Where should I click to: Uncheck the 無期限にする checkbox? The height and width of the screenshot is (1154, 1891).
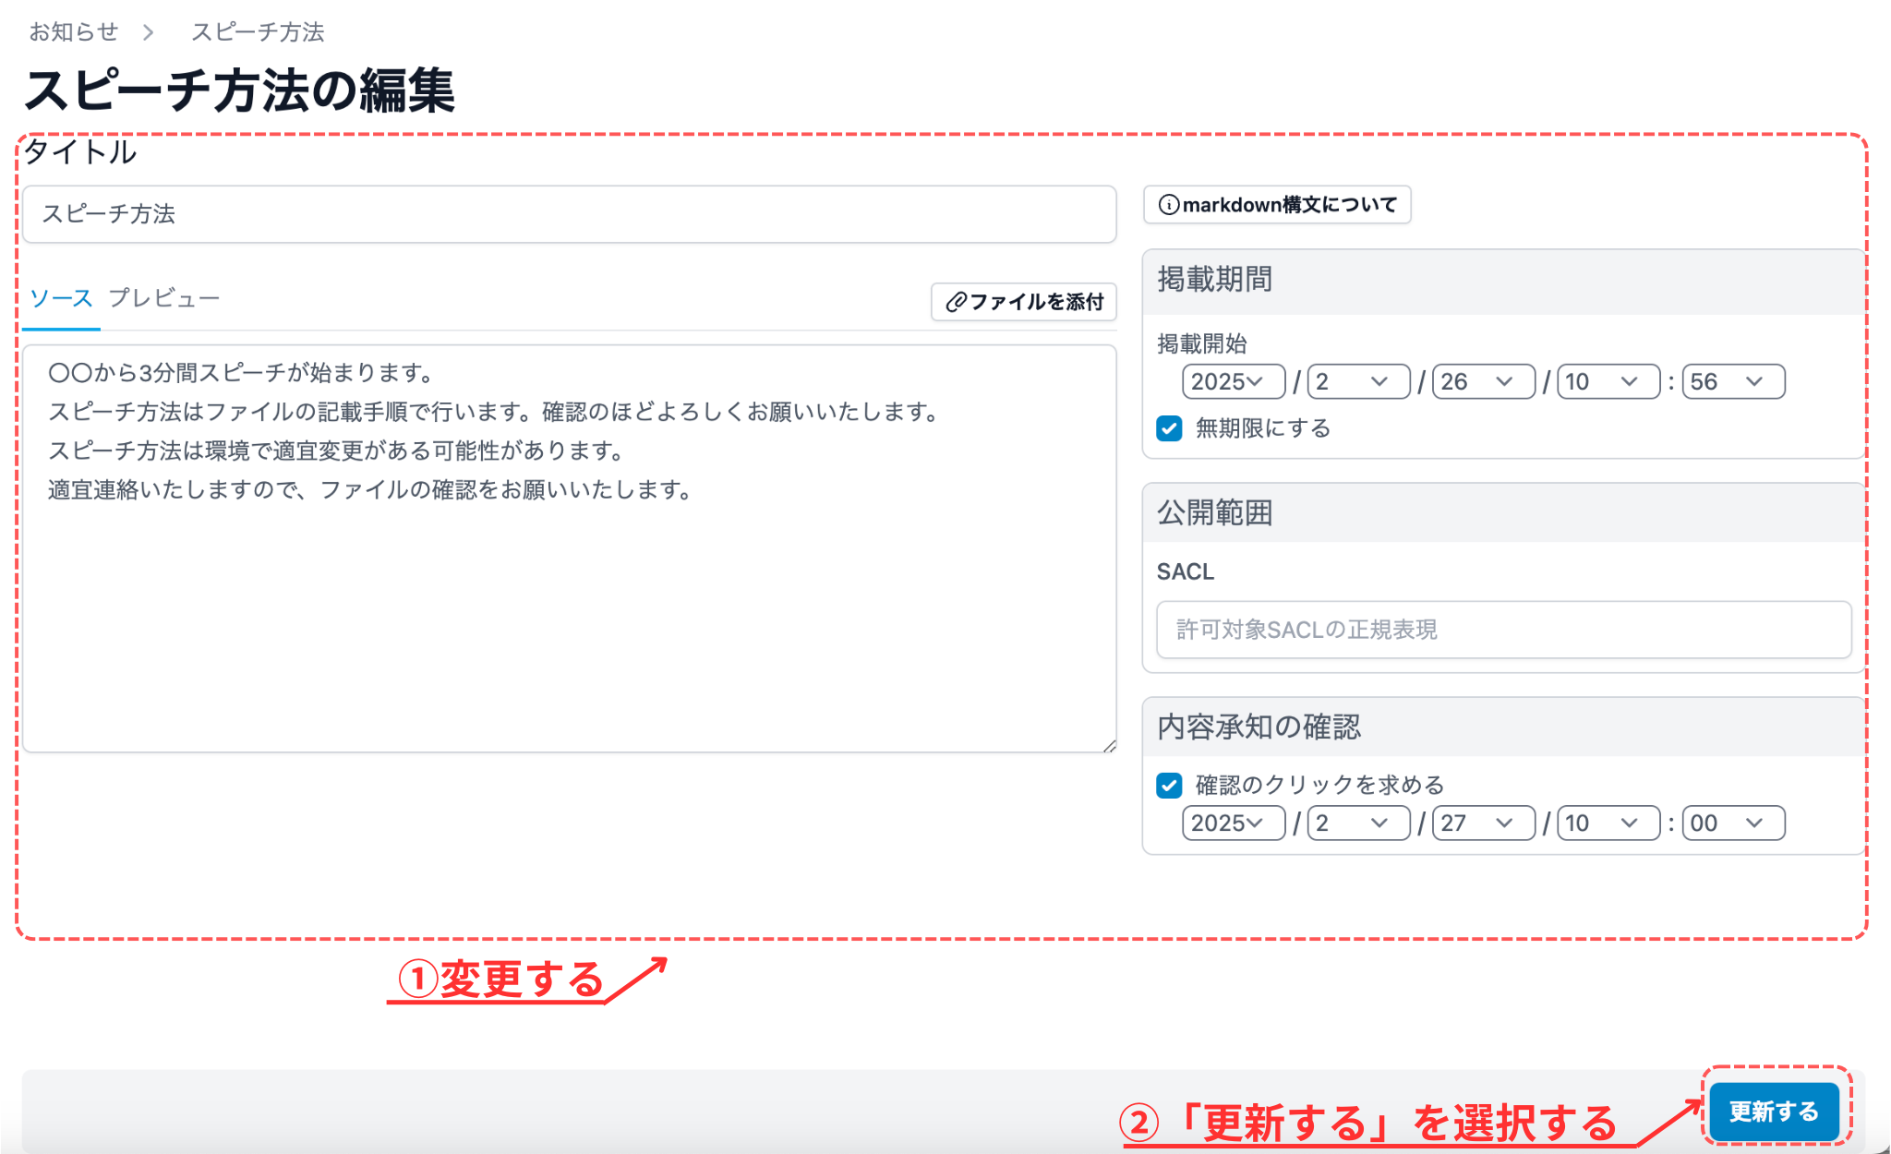[1169, 427]
